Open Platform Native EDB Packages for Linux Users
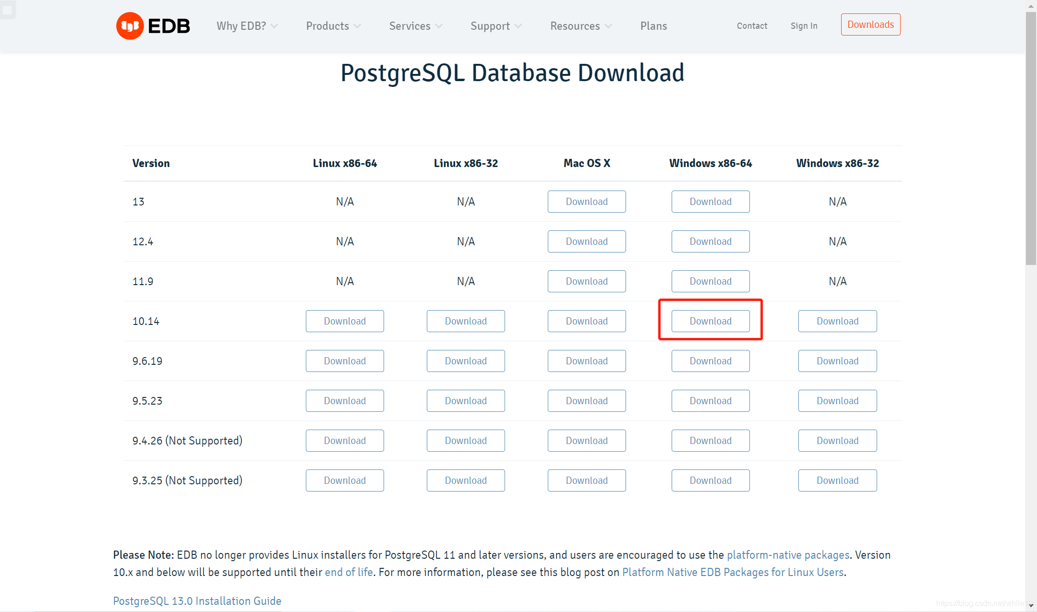The height and width of the screenshot is (612, 1037). (x=733, y=573)
